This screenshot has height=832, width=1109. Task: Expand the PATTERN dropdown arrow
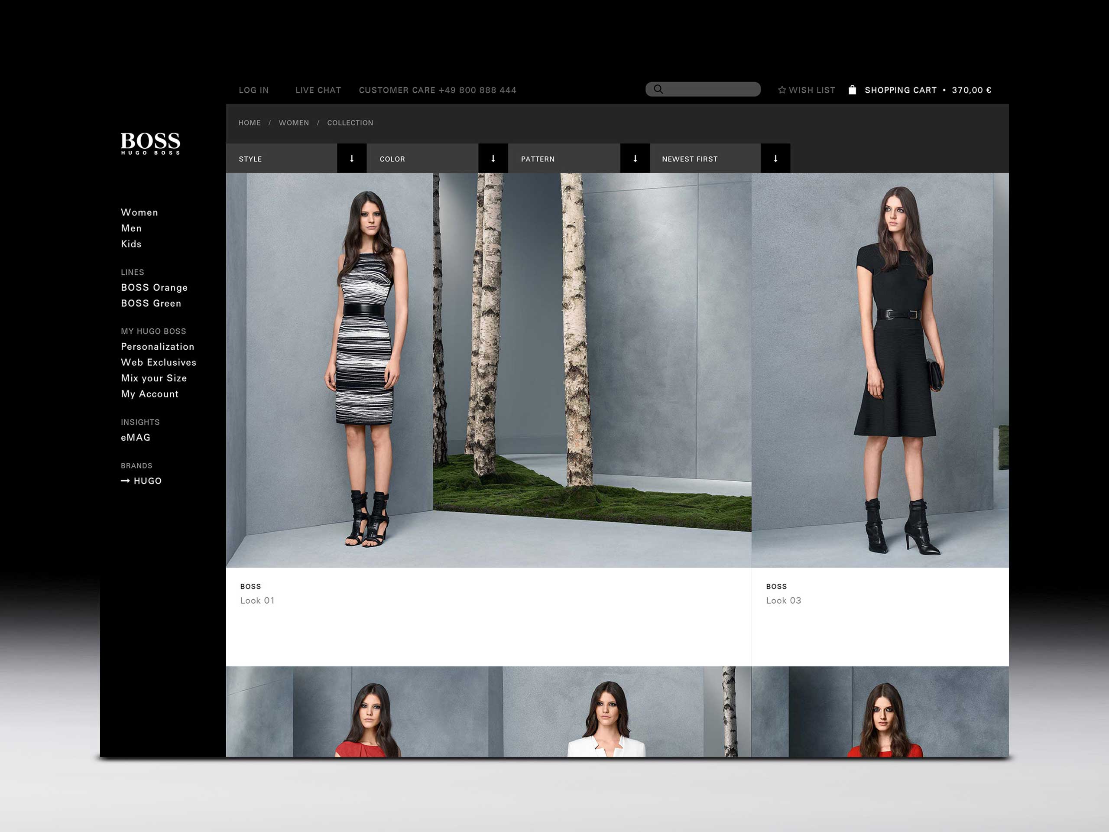635,159
